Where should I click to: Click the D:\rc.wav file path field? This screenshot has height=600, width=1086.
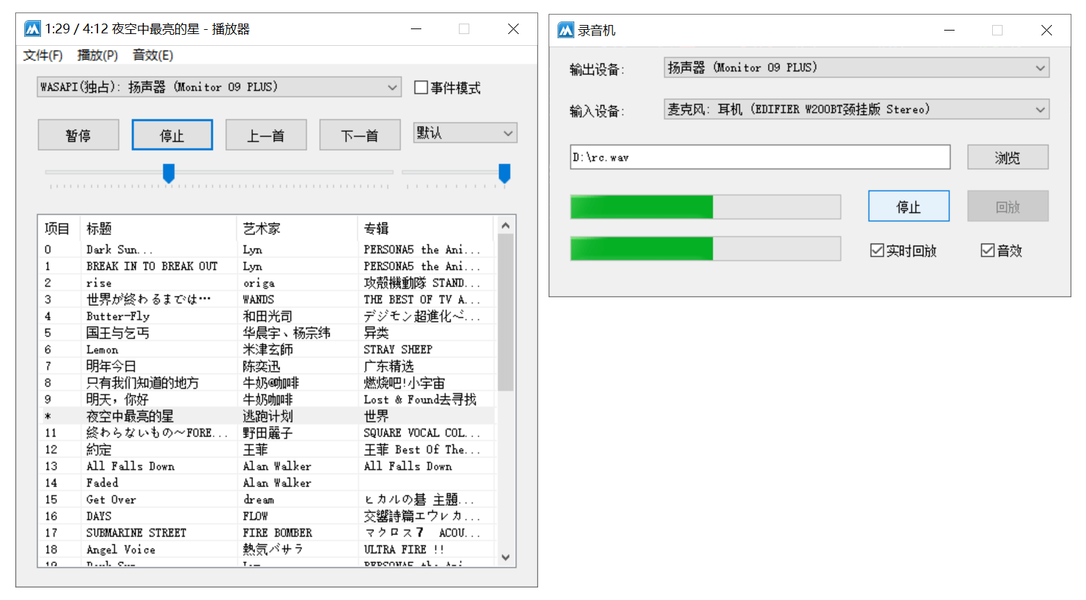click(x=760, y=157)
